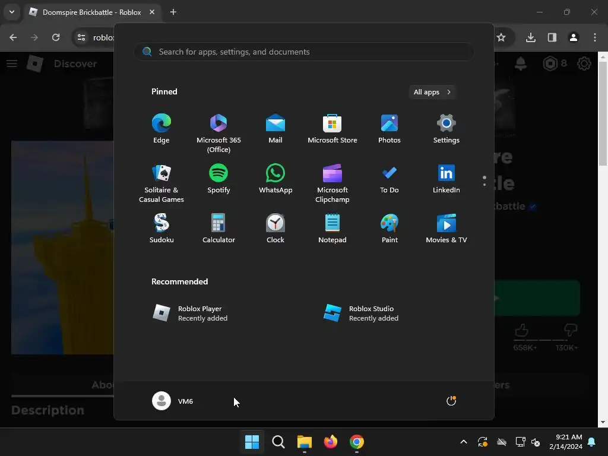Click the muted volume tray icon
This screenshot has width=608, height=456.
point(536,442)
